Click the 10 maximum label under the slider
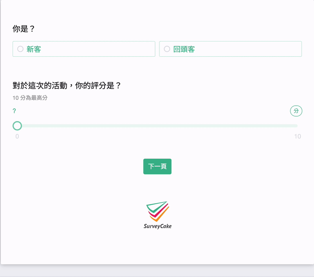 [x=298, y=136]
